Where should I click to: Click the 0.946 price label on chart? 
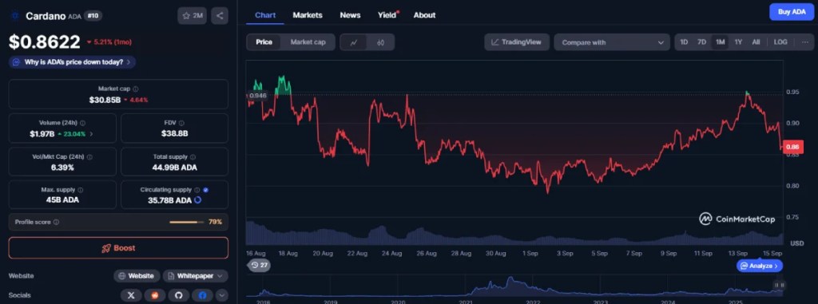257,96
